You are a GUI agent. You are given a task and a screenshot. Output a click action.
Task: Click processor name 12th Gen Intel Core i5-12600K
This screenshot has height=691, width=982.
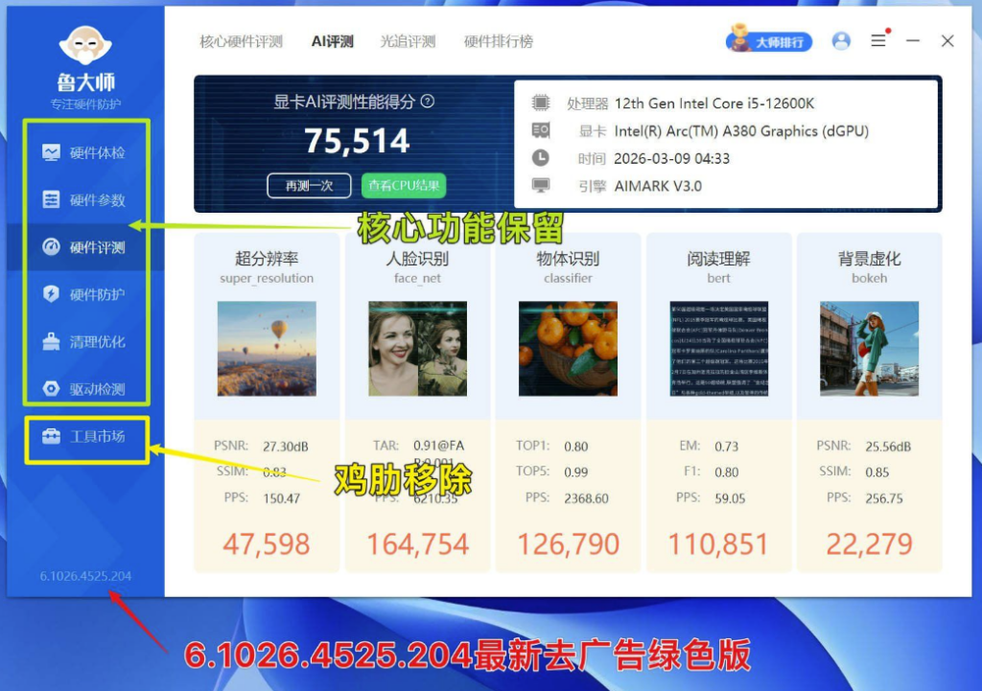click(x=714, y=104)
